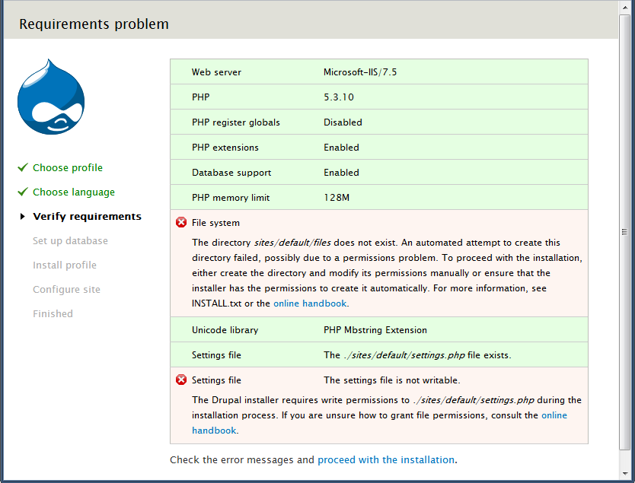Viewport: 635px width, 483px height.
Task: Follow the proceed with the installation link
Action: point(385,459)
